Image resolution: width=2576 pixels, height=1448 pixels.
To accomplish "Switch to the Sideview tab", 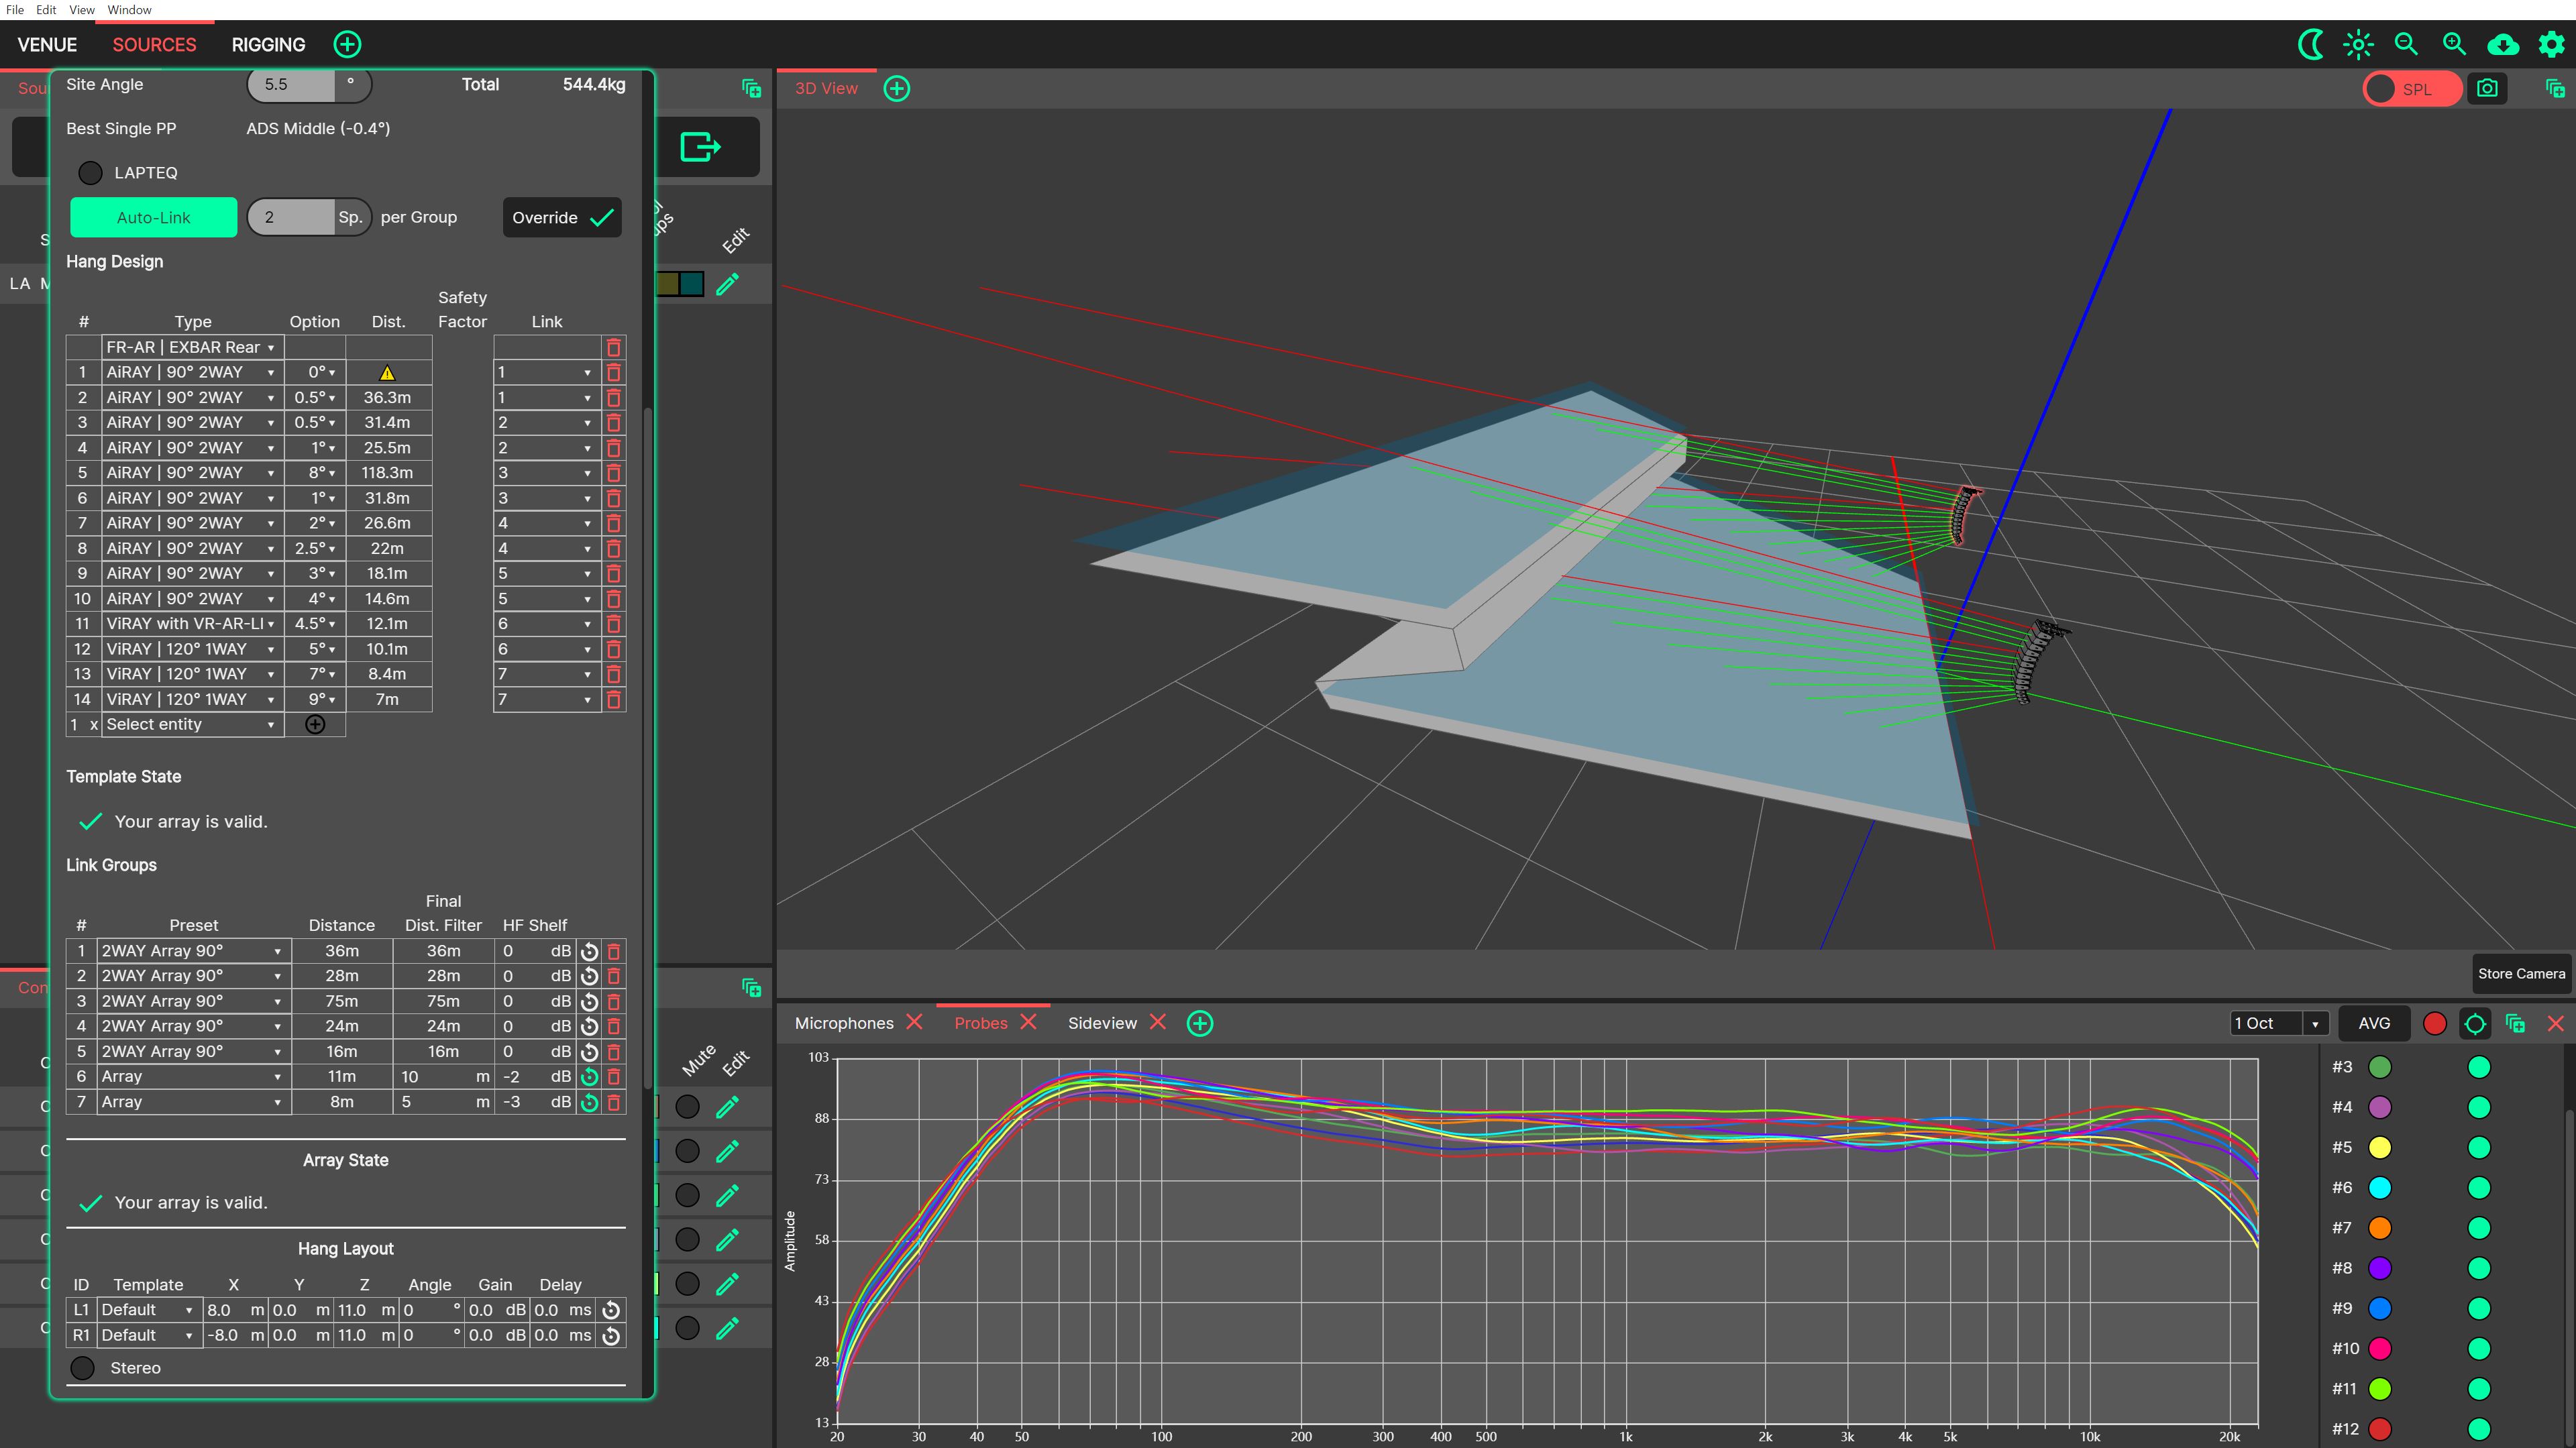I will pyautogui.click(x=1102, y=1023).
